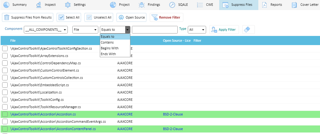Click the Select All button
The image size is (320, 134).
tap(69, 18)
